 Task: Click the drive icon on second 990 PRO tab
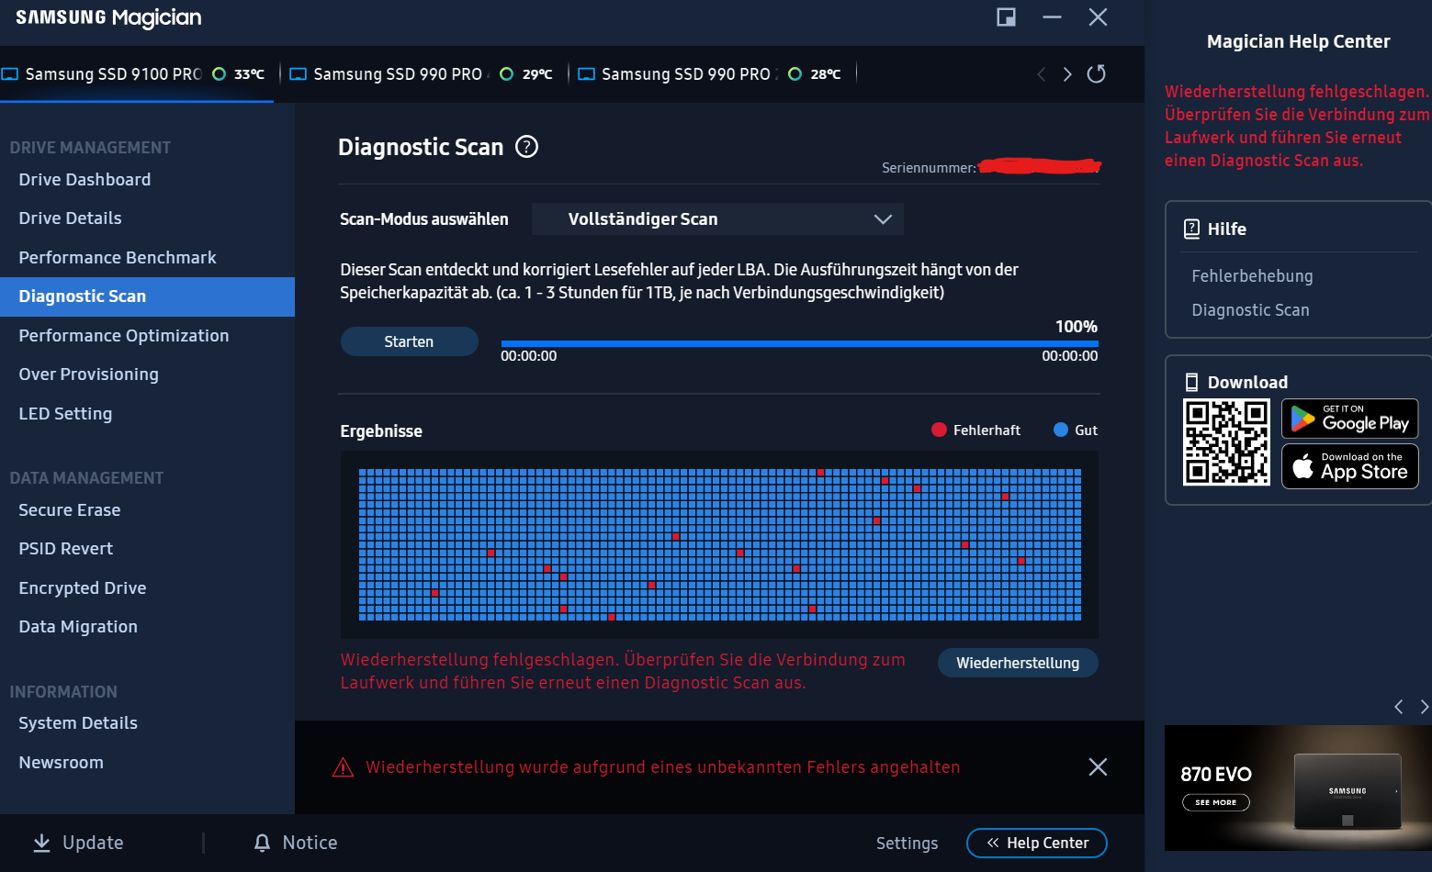tap(587, 74)
